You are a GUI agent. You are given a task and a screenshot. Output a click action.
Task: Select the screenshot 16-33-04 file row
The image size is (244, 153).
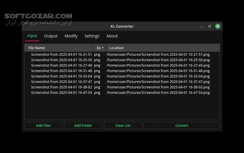[x=61, y=76]
